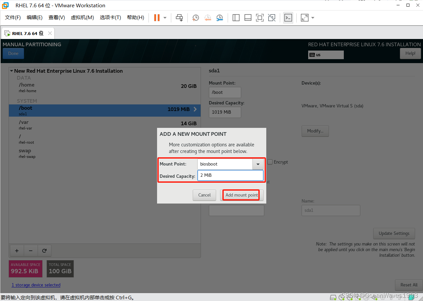Screen dimensions: 423x301
Task: Open the Mount Point dropdown arrow in dialog
Action: click(x=258, y=164)
